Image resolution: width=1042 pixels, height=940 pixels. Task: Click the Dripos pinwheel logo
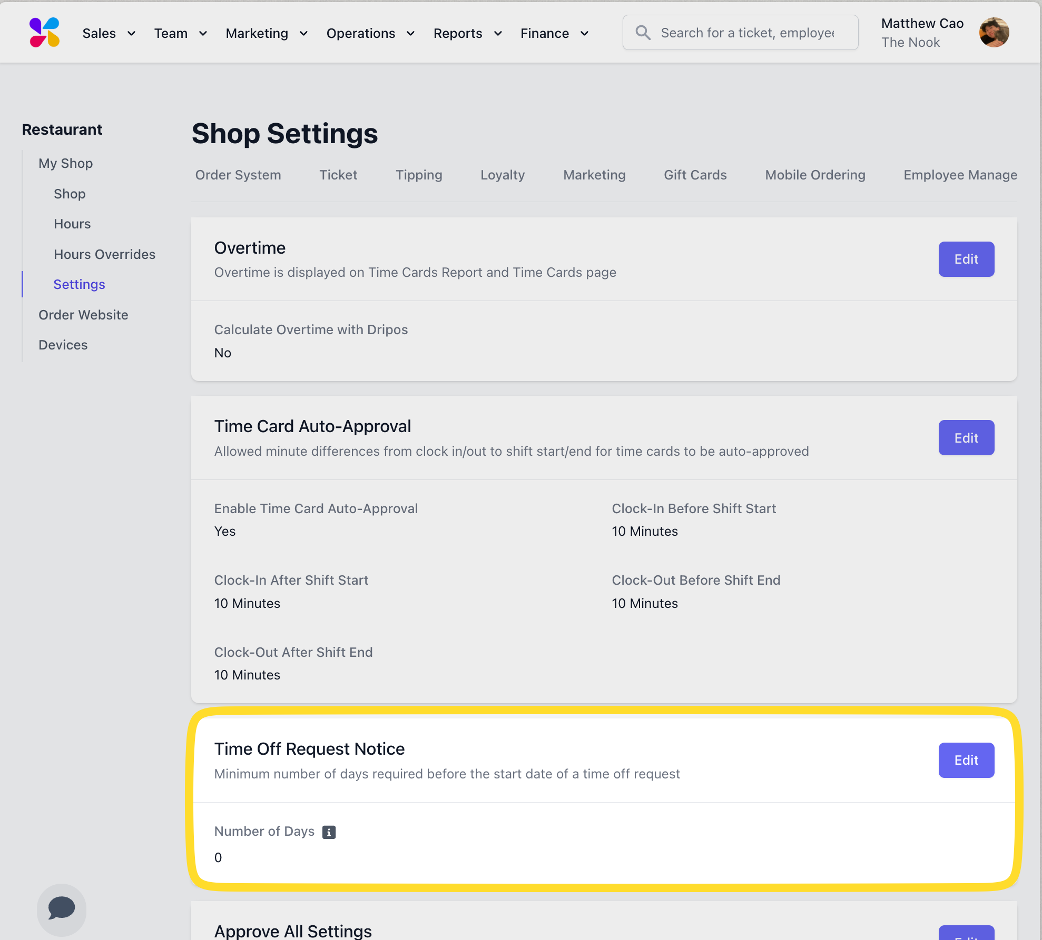point(44,33)
